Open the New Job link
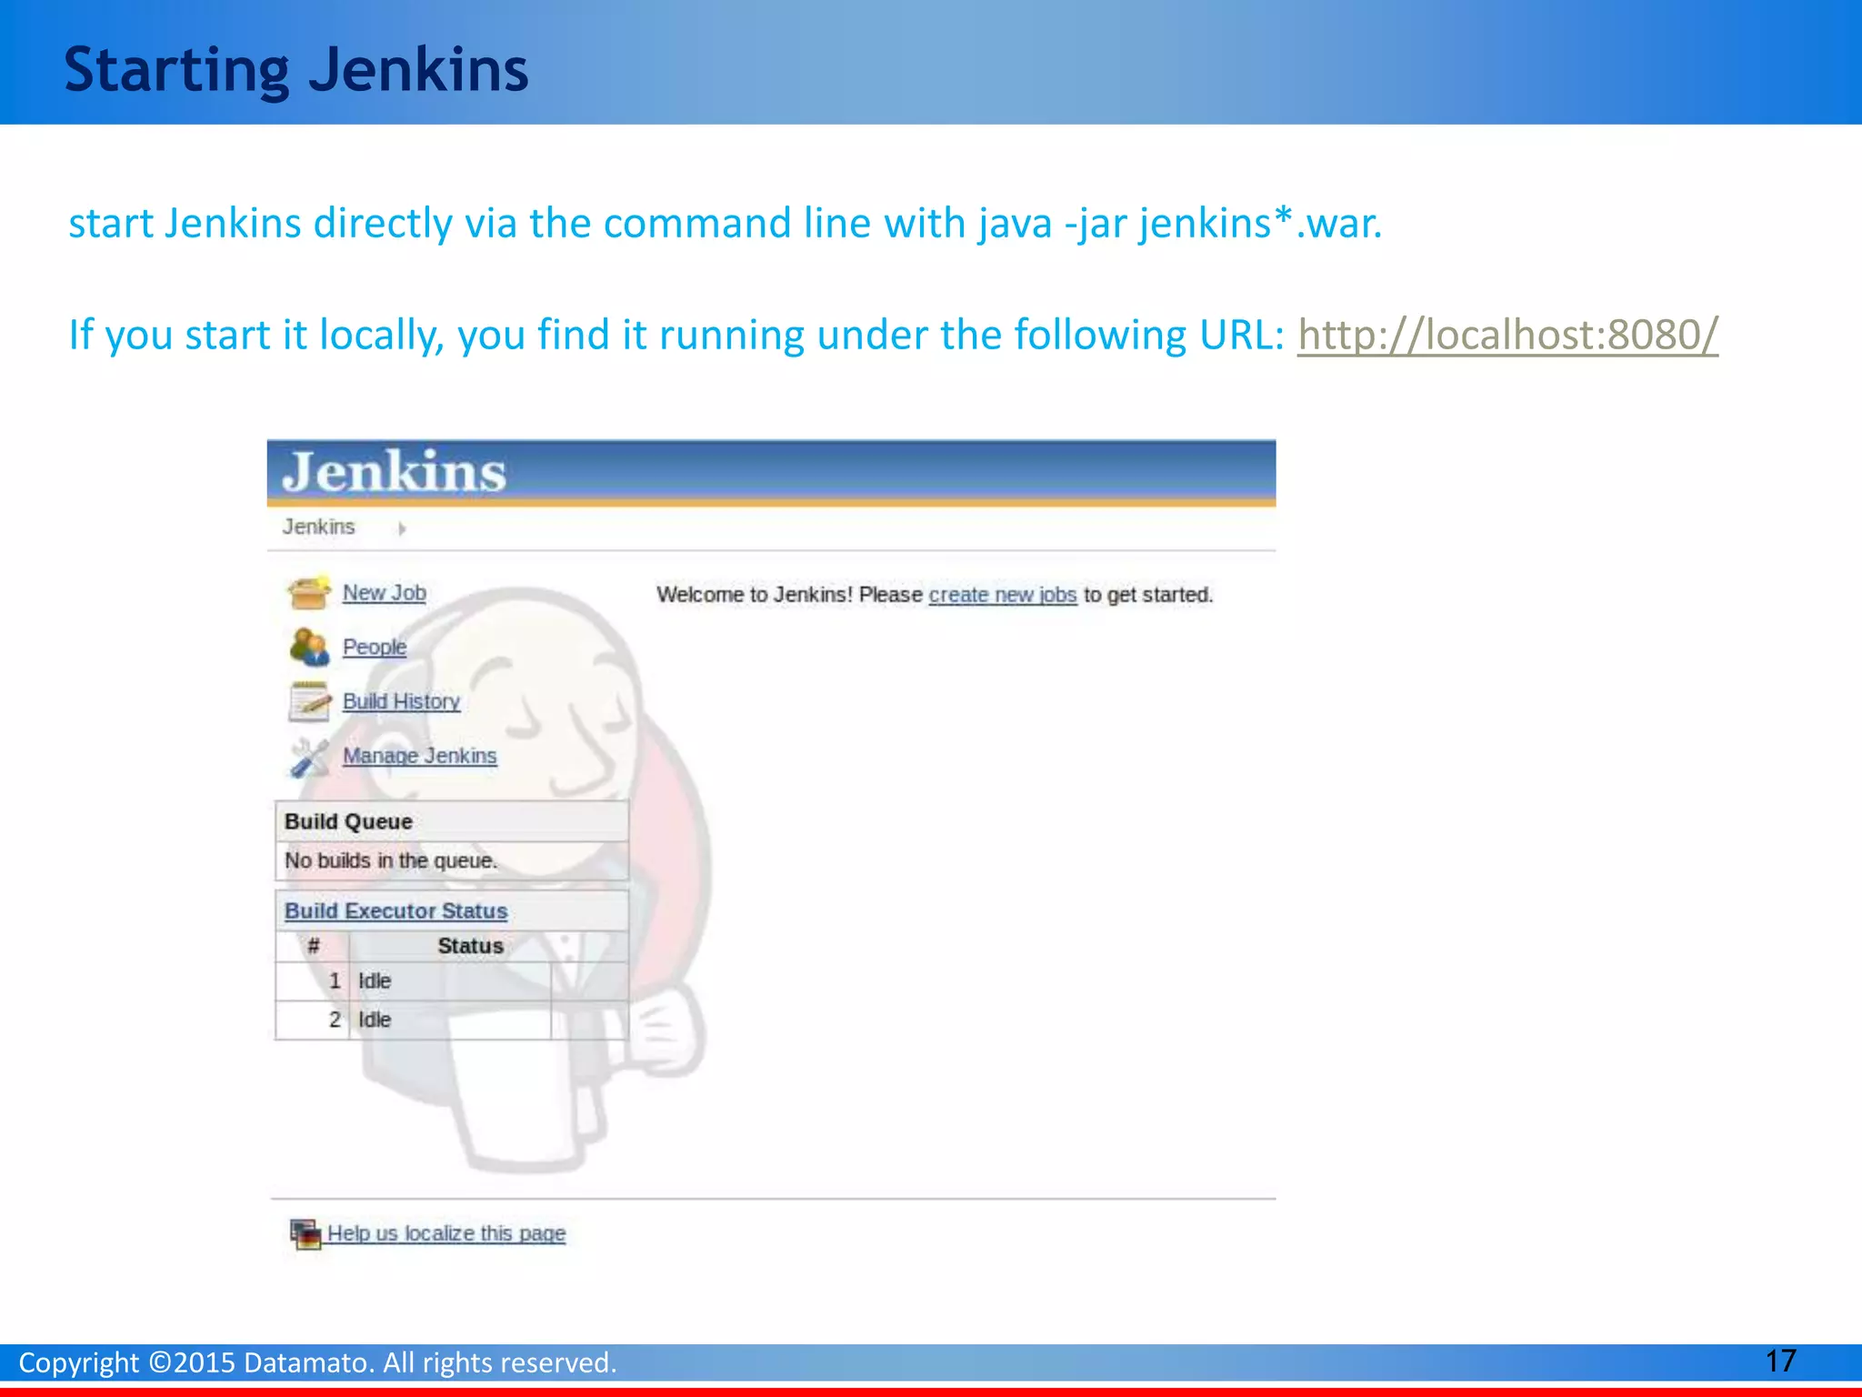Image resolution: width=1862 pixels, height=1397 pixels. 385,593
